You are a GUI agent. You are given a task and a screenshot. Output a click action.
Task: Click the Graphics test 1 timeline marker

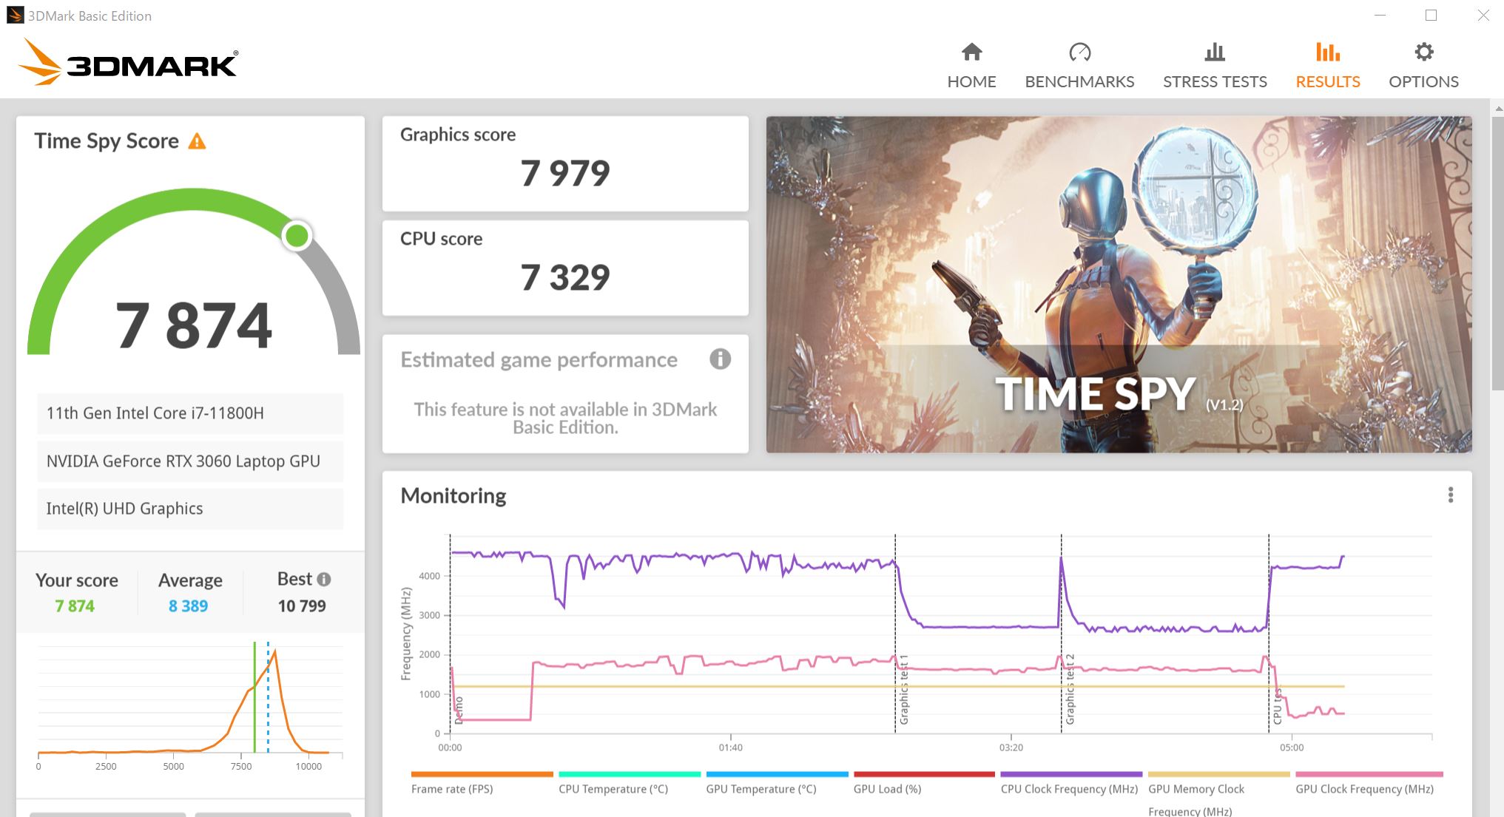coord(903,689)
